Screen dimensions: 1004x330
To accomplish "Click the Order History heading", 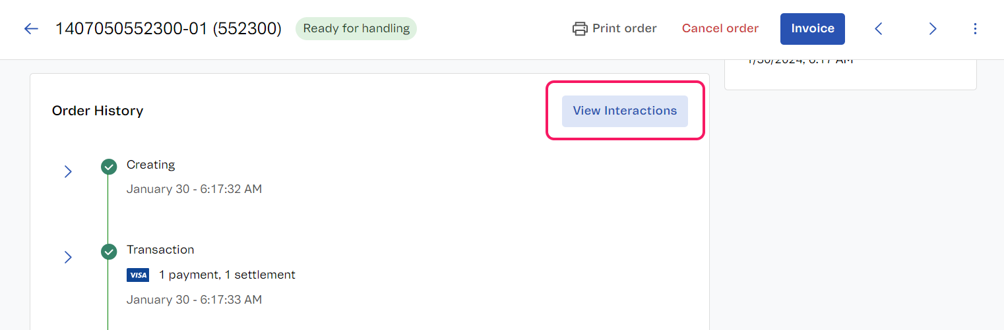I will (98, 111).
